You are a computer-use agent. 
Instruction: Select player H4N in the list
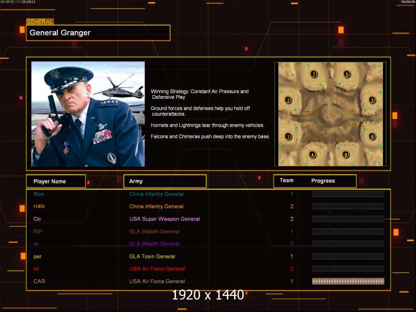tap(39, 206)
